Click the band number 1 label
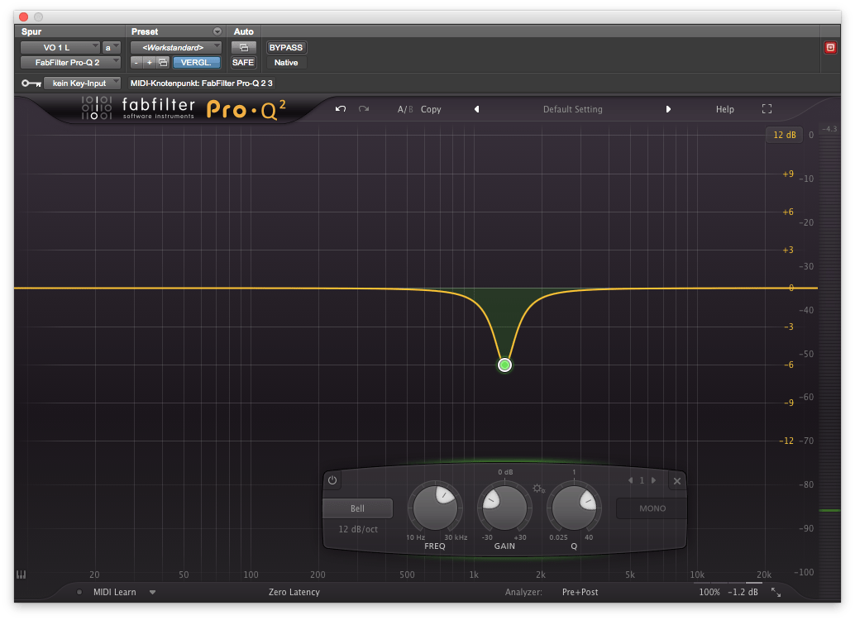Screen dimensions: 855x620 [642, 480]
